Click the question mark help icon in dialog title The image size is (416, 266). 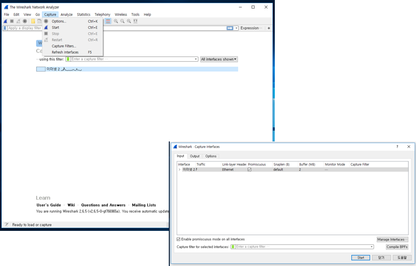[x=397, y=146]
